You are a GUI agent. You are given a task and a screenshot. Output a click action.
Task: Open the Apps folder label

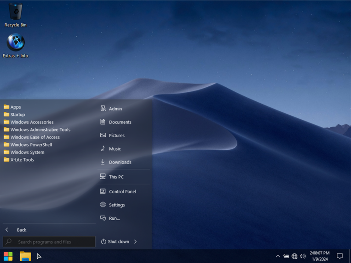[16, 107]
